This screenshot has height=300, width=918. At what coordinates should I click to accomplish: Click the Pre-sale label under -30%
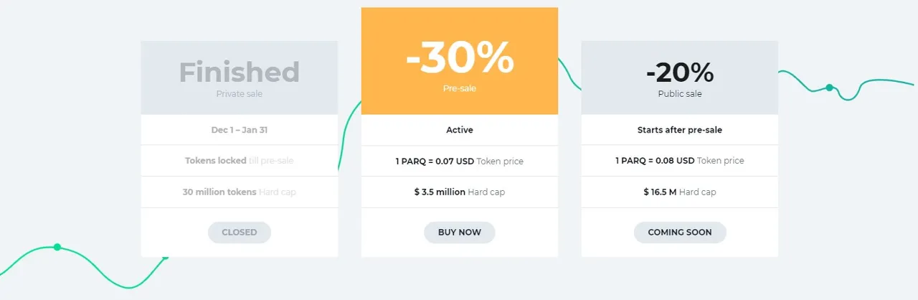tap(460, 88)
